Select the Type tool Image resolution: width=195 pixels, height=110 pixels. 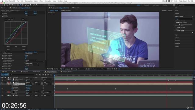23,5
